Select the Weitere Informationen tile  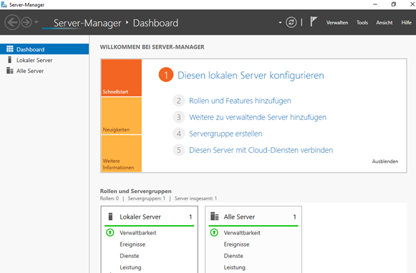coord(121,154)
